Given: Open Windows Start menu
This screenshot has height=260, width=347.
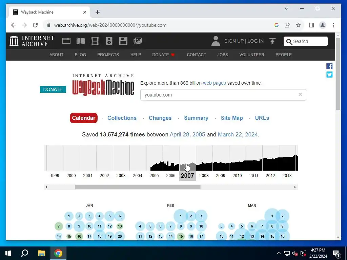Looking at the screenshot, I should tap(8, 253).
